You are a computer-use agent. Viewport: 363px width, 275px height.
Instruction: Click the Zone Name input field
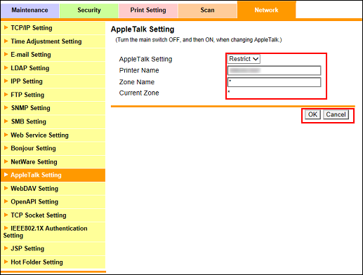tap(274, 82)
